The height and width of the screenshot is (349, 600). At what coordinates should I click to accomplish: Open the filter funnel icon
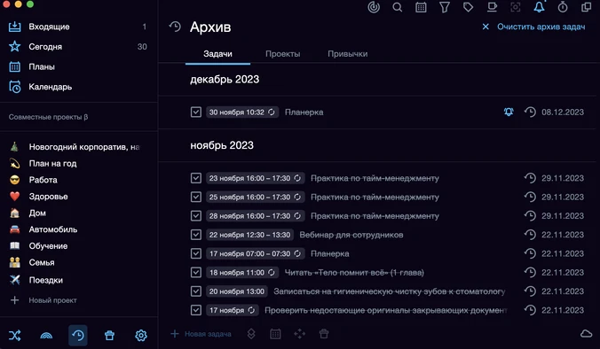pos(445,7)
